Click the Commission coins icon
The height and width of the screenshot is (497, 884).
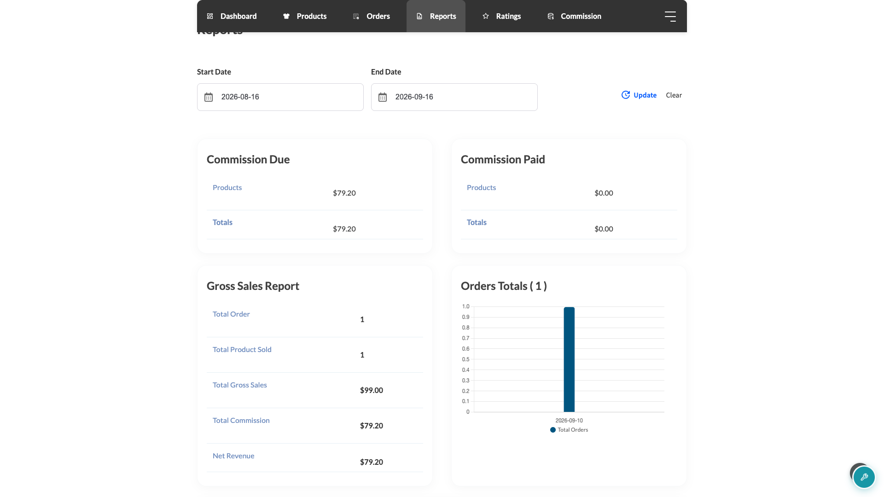coord(550,16)
